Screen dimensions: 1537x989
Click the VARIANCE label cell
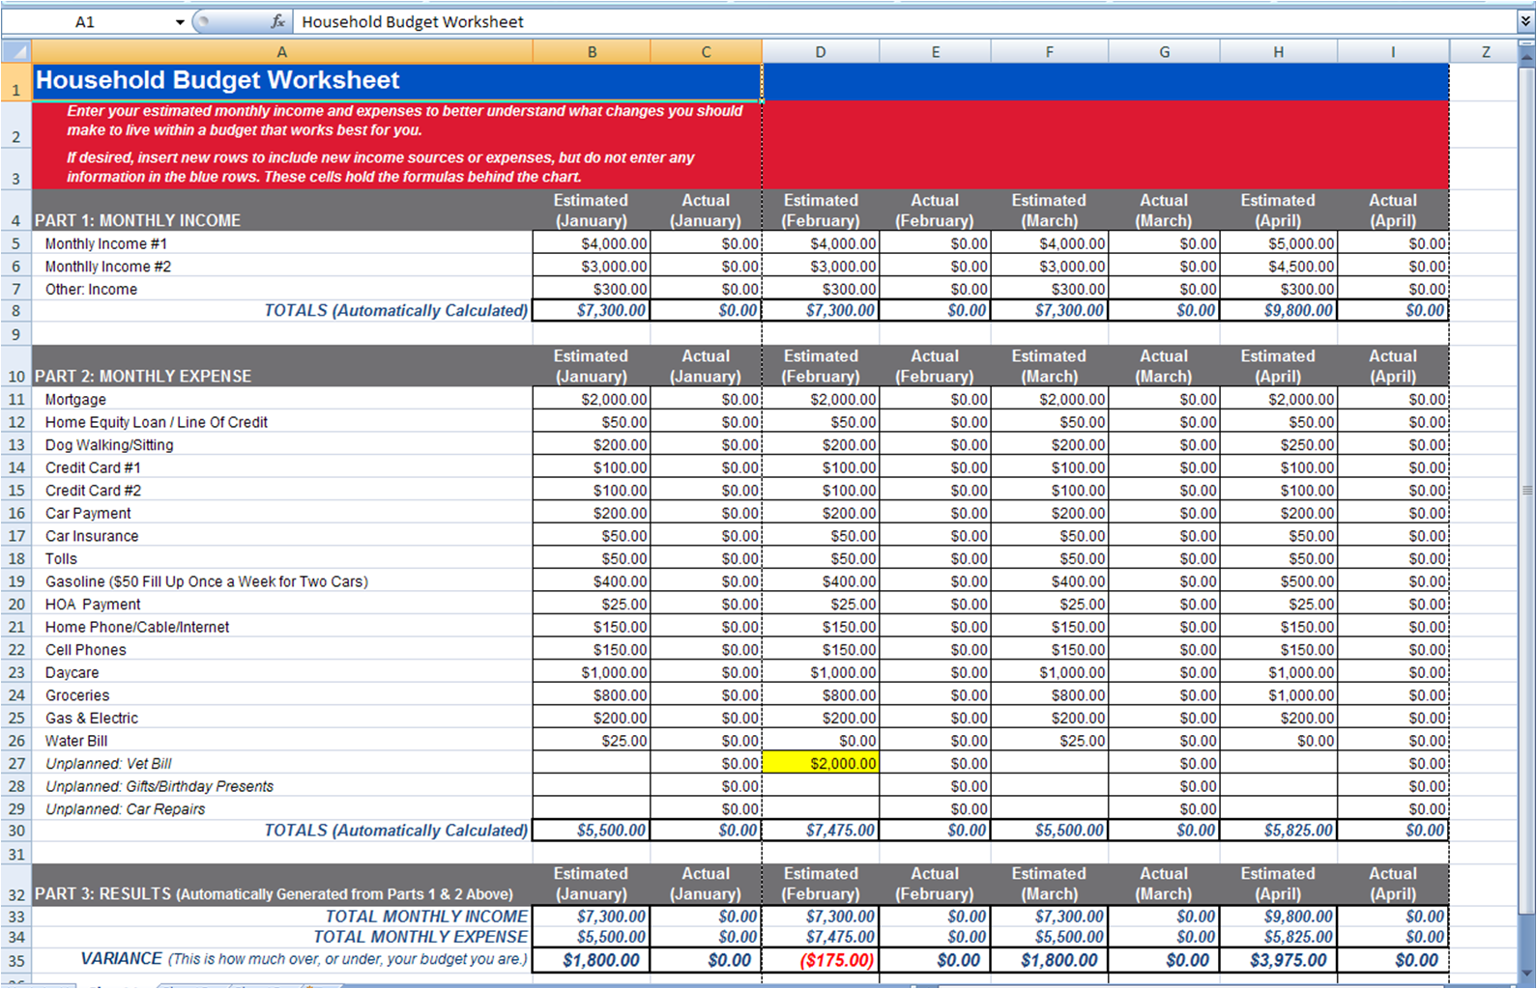coord(281,960)
